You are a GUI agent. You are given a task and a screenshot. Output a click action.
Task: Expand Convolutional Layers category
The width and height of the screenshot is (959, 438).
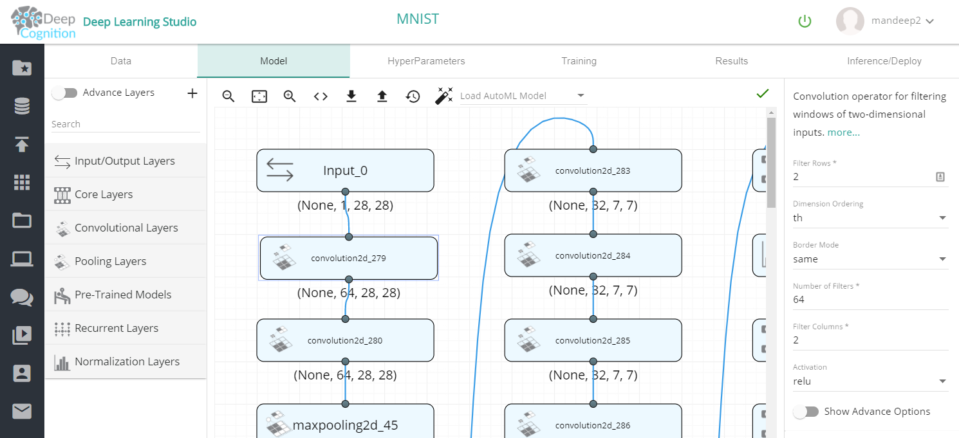click(126, 228)
